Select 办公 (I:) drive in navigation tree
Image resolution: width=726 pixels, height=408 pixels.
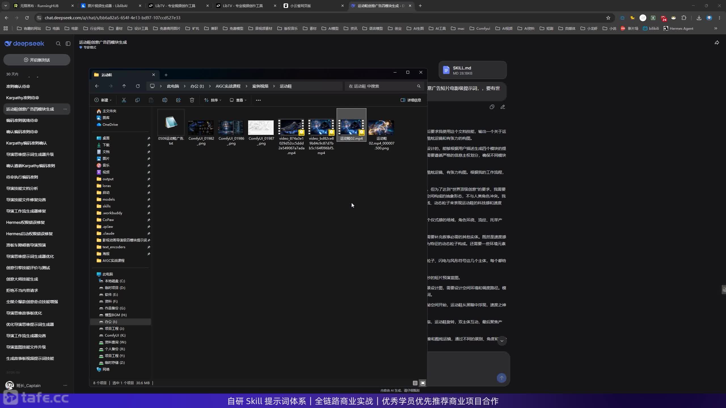121,322
